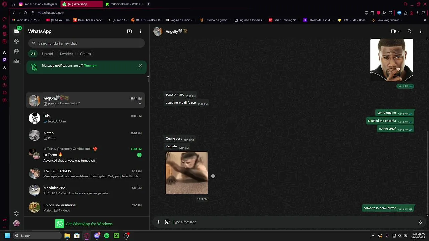Viewport: 429px width, 241px height.
Task: Record a voice message with the microphone
Action: click(x=420, y=222)
